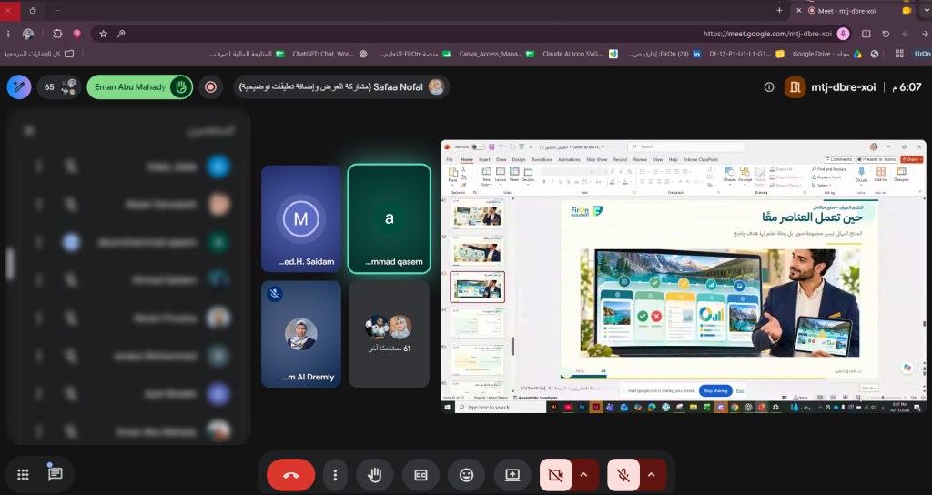Viewport: 932px width, 495px height.
Task: Open the activities grid icon
Action: [x=23, y=474]
